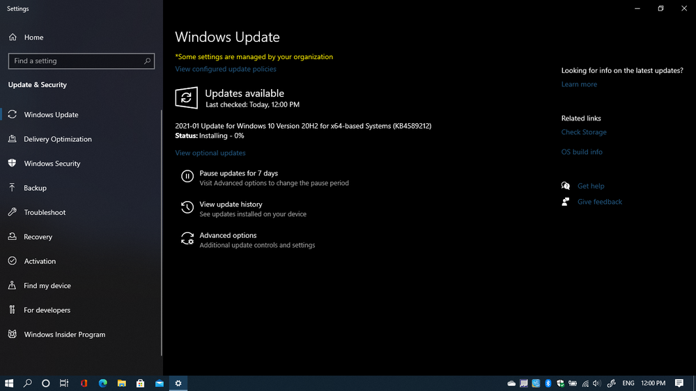Click the Give feedback person icon
Viewport: 696px width, 391px height.
coord(566,202)
